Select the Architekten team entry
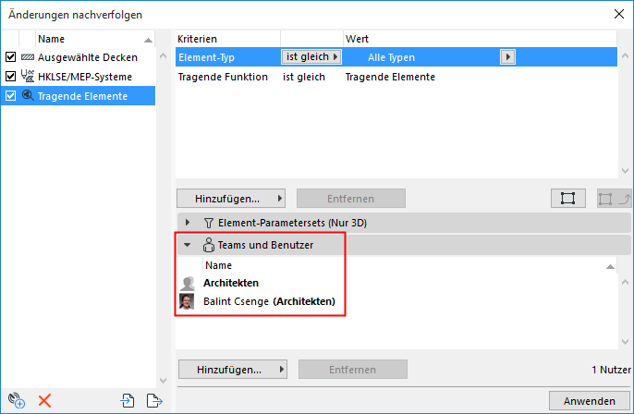 tap(231, 283)
